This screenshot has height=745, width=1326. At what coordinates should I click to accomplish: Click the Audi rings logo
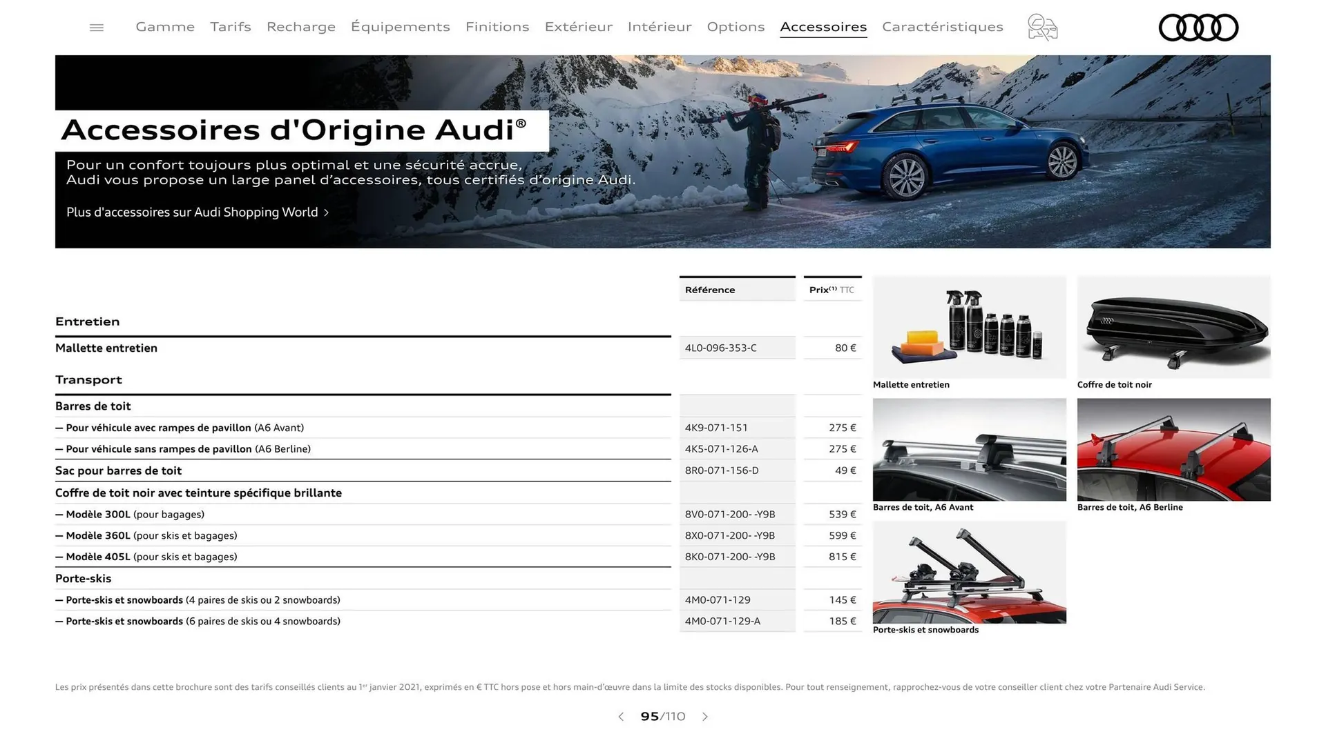coord(1198,28)
